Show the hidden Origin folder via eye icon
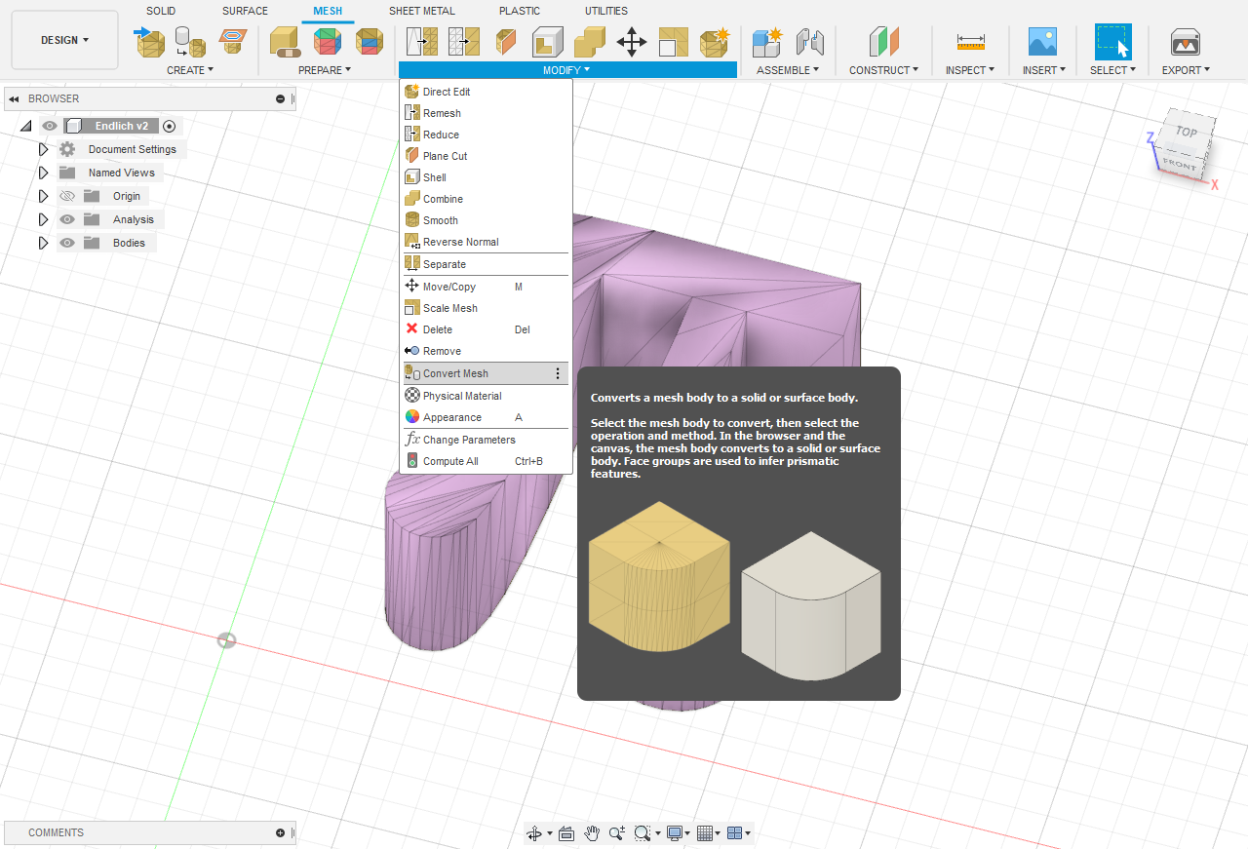1248x849 pixels. coord(67,196)
